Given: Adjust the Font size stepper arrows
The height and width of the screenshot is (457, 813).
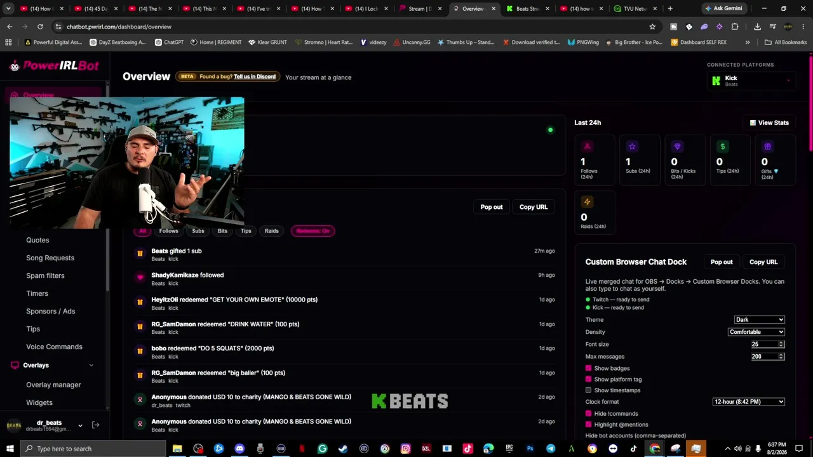Looking at the screenshot, I should pos(781,344).
